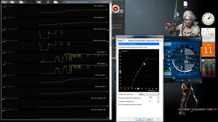Click the screenshot camera icon in recording bar
The width and height of the screenshot is (218, 122).
tap(211, 109)
